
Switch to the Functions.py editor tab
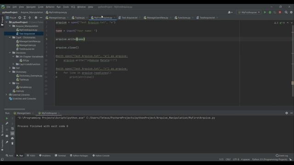[x=184, y=17]
